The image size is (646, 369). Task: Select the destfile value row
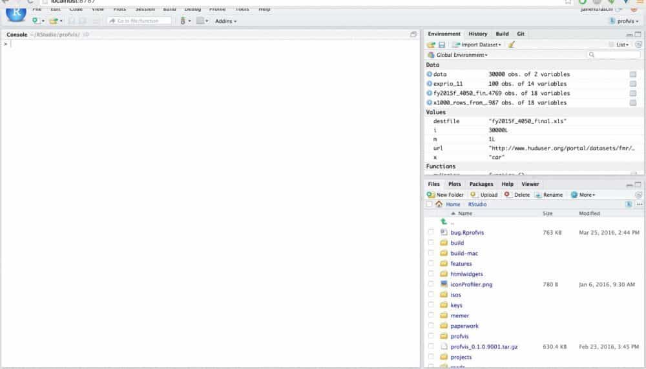[534, 121]
